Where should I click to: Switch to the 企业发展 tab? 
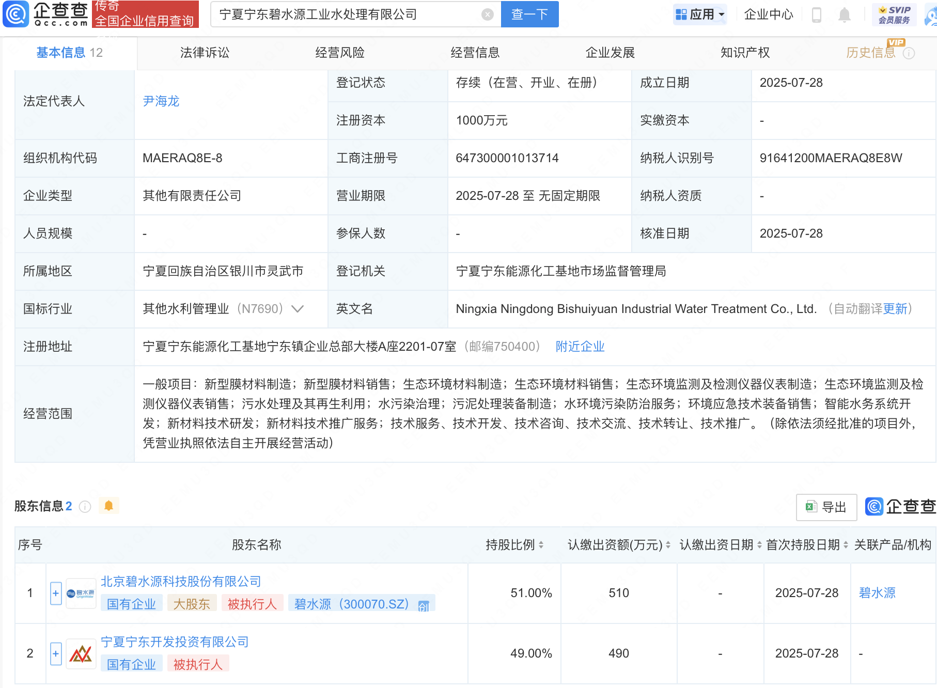coord(610,53)
